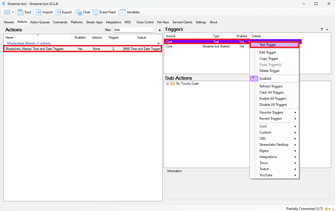This screenshot has height=211, width=335.
Task: Open the Variables icon
Action: 123,12
